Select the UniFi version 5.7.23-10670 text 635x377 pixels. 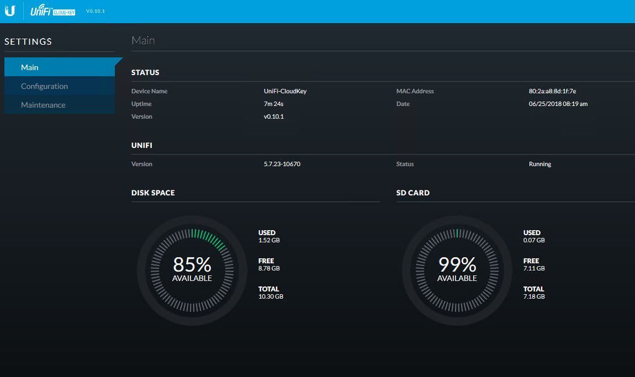click(282, 164)
